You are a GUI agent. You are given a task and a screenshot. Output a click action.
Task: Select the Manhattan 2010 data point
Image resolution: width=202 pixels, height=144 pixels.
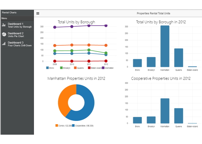[x=72, y=27]
